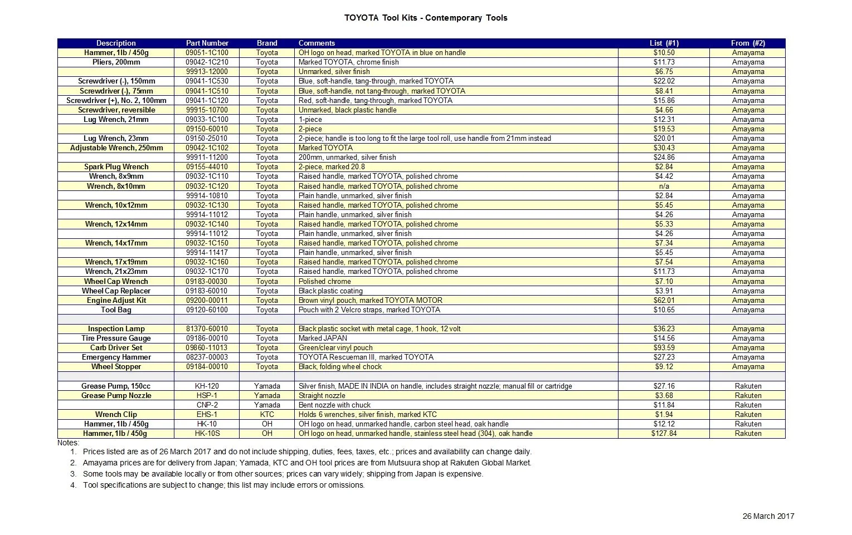Click 'Emergency Hammer' description cell
Screen dimensions: 852x535
pos(116,357)
